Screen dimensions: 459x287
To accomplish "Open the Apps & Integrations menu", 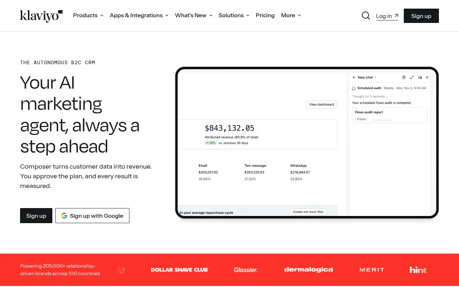I will pos(139,15).
